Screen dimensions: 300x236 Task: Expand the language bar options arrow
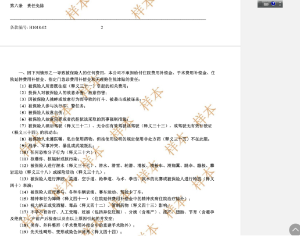280,5
